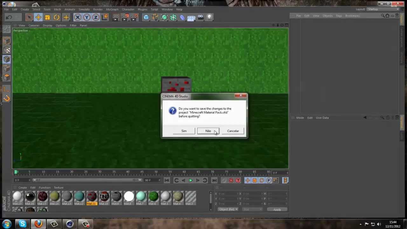407x229 pixels.
Task: Open the Object (Rel) dropdown
Action: click(228, 209)
